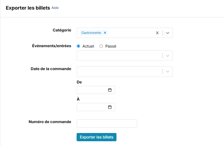Click inside the Événements/entrées select box
The image size is (224, 146).
(119, 56)
